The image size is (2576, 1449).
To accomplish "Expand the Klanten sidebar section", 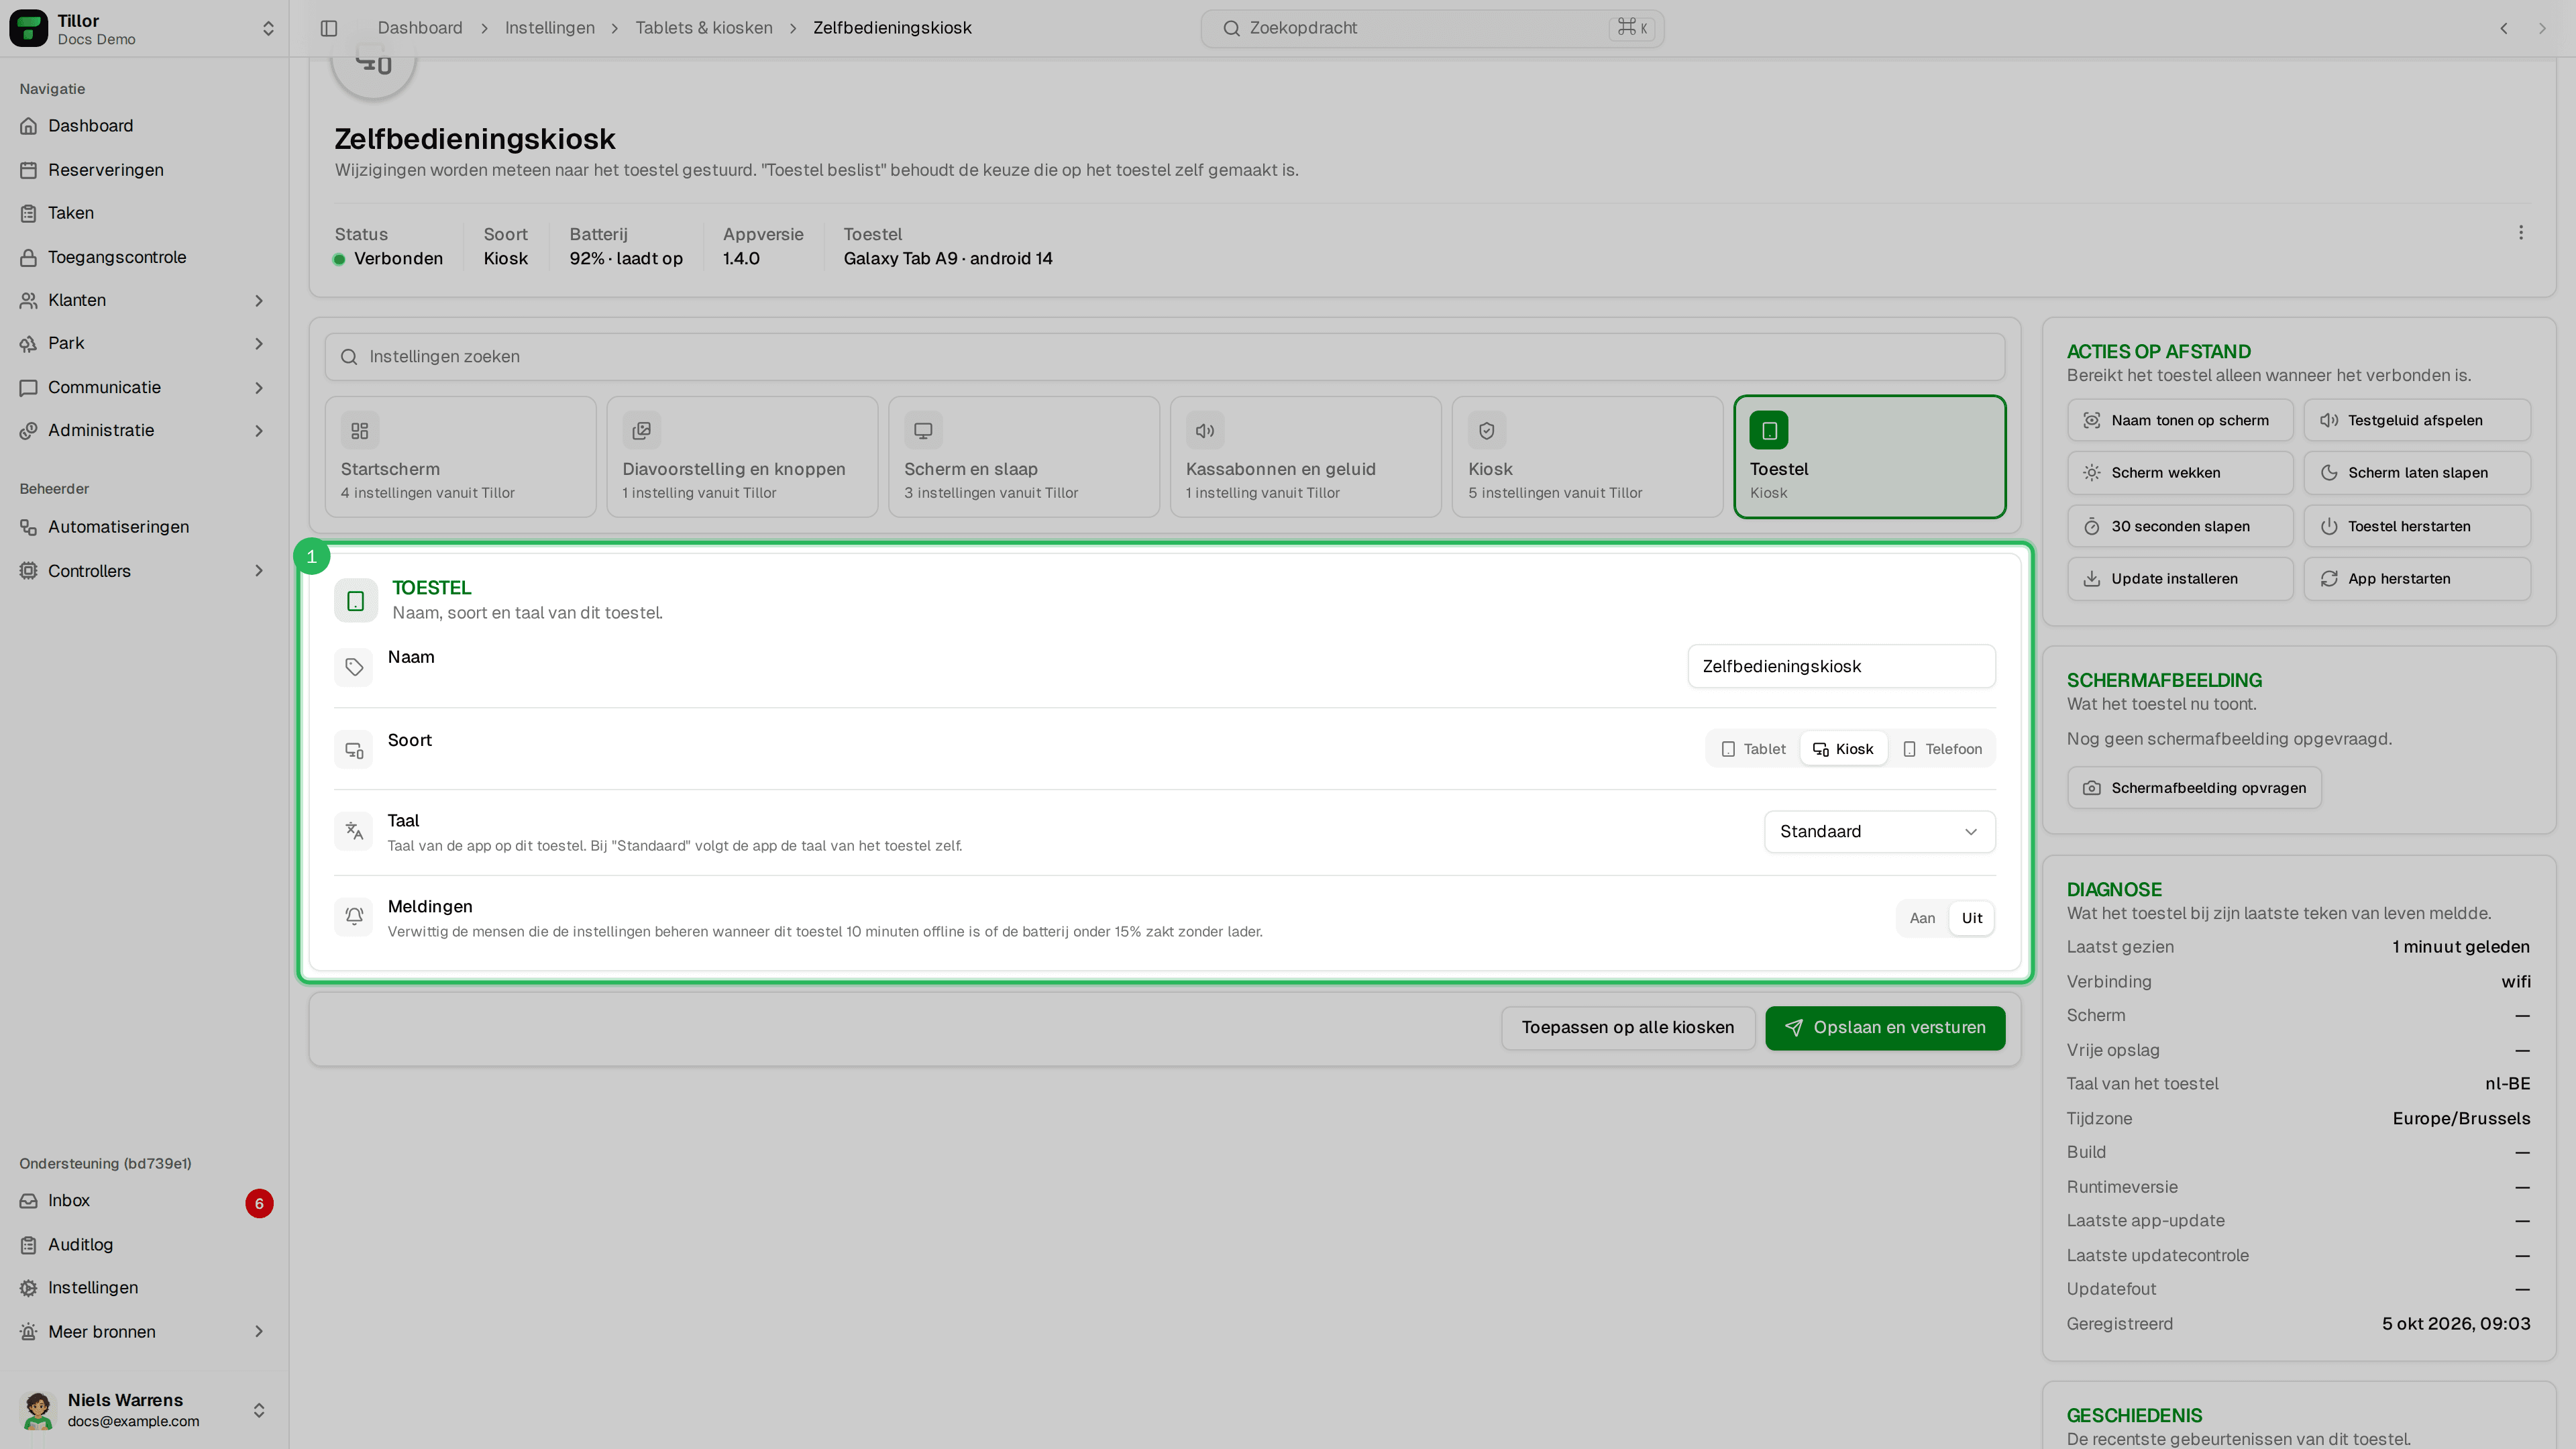I will point(144,300).
